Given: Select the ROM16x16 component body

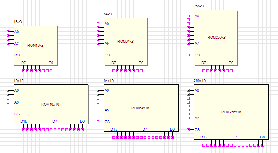Looking at the screenshot, I should click(51, 104).
